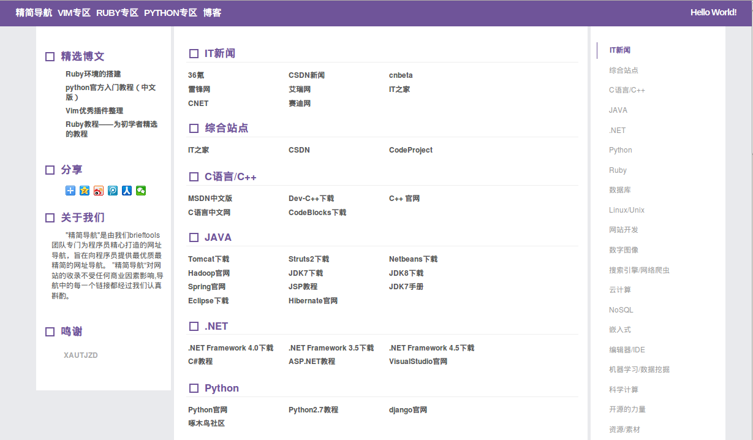Open VisualStudio官网 link
Viewport: 753px width, 440px height.
[418, 362]
